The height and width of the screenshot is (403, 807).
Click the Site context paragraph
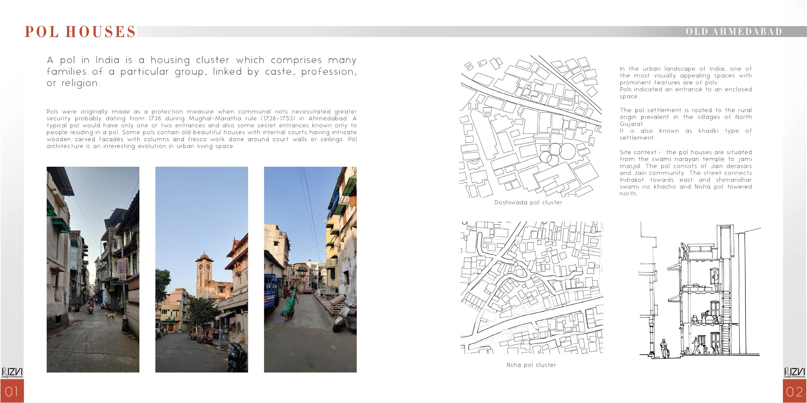tap(685, 173)
